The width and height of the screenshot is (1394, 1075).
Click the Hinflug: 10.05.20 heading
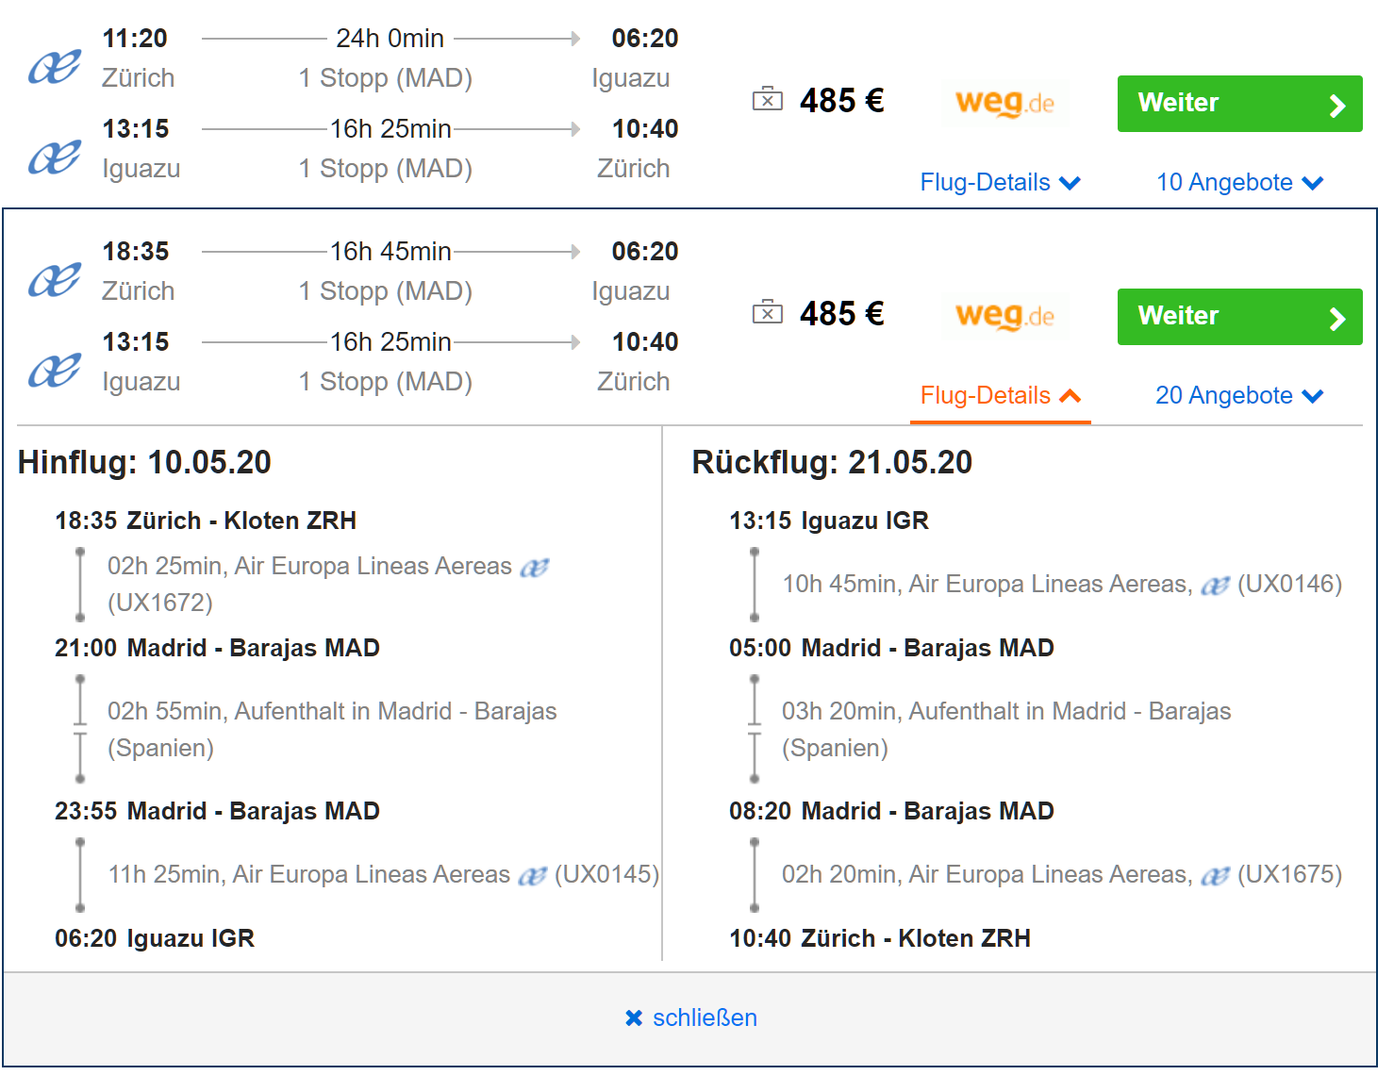coord(144,462)
